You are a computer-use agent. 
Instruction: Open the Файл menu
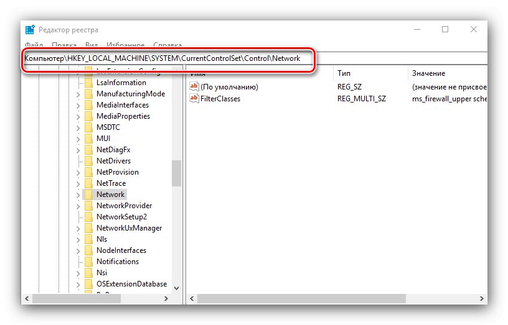(x=34, y=45)
